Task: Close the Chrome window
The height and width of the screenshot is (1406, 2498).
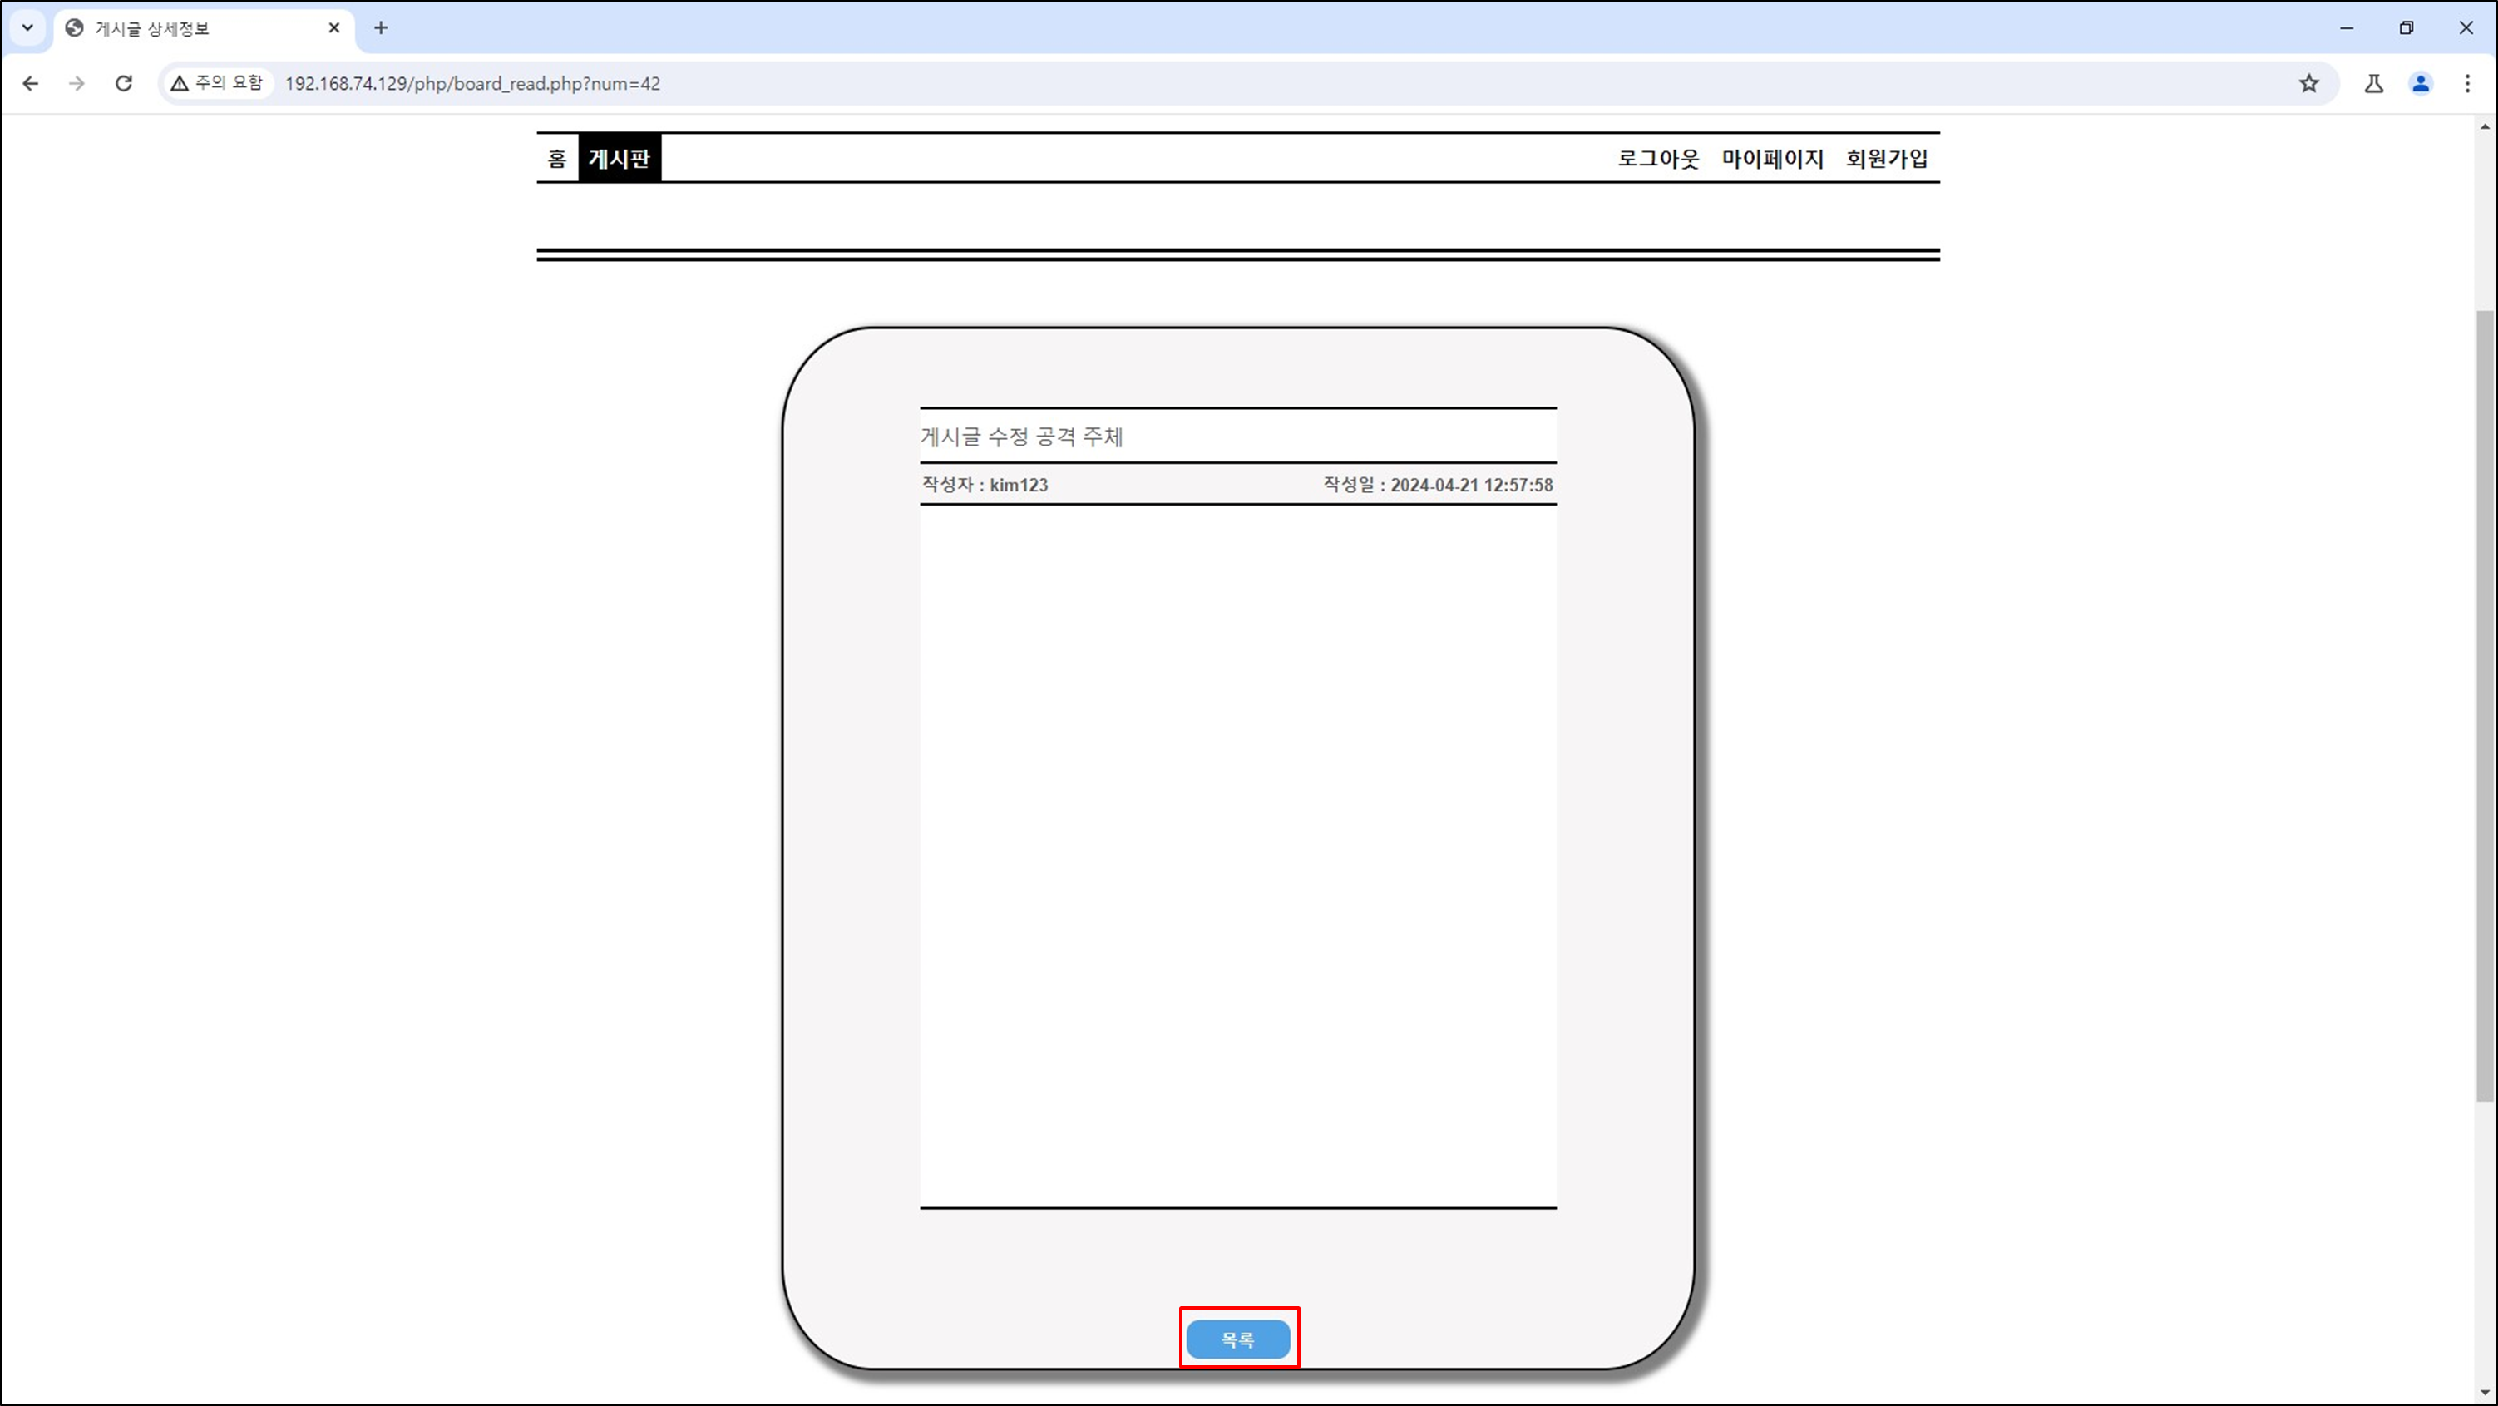Action: click(2466, 28)
